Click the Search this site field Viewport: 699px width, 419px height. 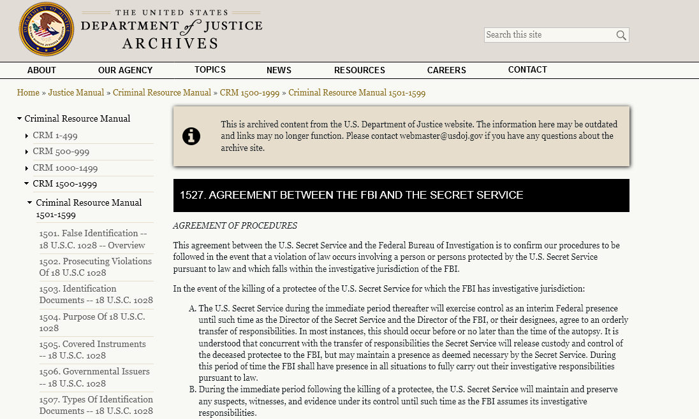click(x=556, y=35)
